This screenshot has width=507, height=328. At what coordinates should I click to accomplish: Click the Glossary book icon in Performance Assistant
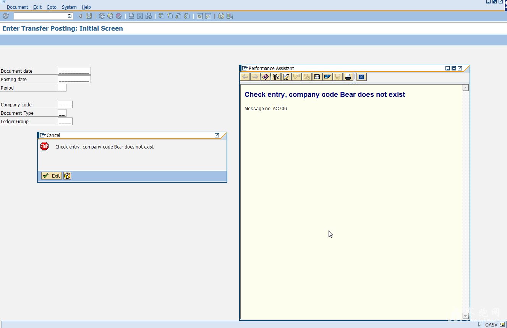point(317,77)
